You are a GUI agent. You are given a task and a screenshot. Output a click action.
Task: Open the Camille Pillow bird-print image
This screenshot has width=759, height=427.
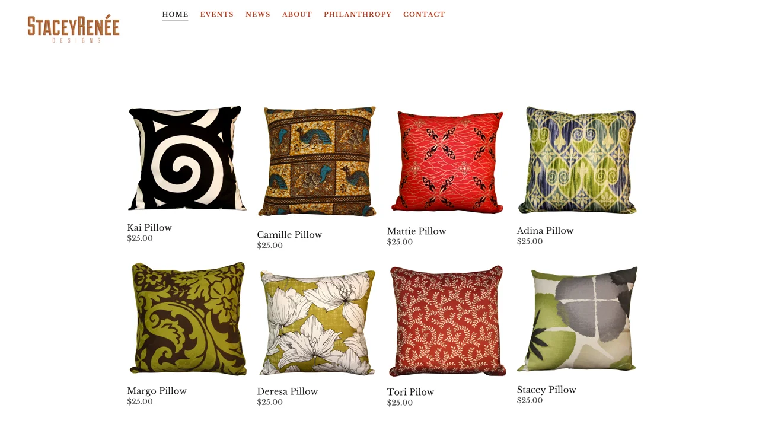(x=317, y=162)
